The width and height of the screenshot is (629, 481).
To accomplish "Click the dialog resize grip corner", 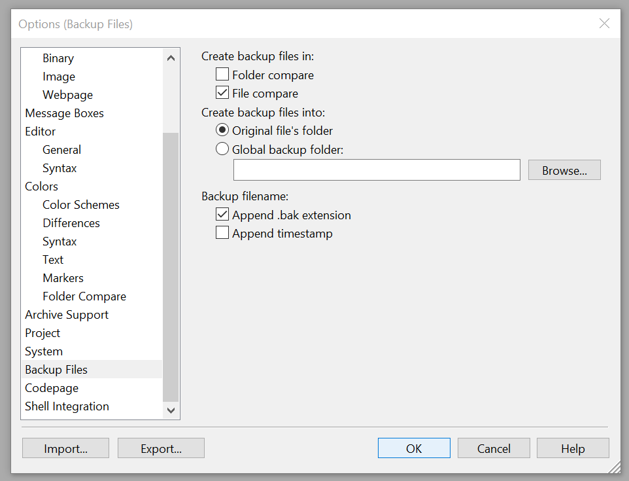I will pyautogui.click(x=614, y=467).
